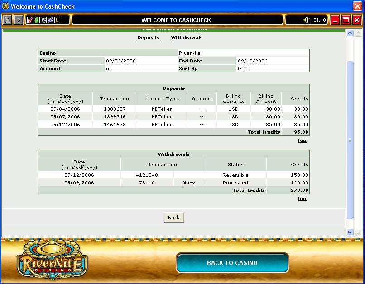The height and width of the screenshot is (284, 365).
Task: Close the casino with the red X beside the clock
Action: [x=357, y=20]
